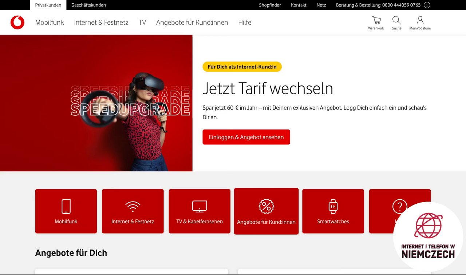Screen dimensions: 466x275
Task: Open Angebote für Kund:innen main menu
Action: 192,23
